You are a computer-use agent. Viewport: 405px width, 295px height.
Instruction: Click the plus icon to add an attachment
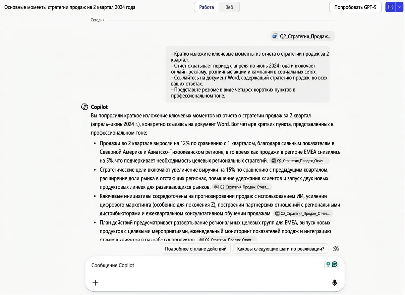coord(95,283)
